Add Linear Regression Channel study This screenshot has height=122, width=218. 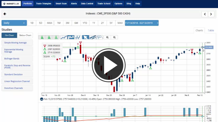click(x=17, y=81)
